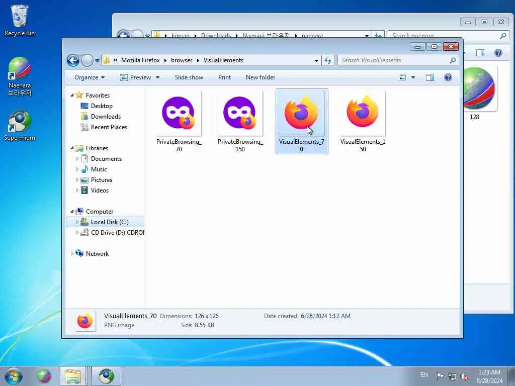Go forward in the VisualElements window
Screen dimensions: 515x386
(x=87, y=60)
